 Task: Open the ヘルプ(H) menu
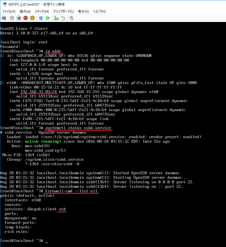point(99,12)
